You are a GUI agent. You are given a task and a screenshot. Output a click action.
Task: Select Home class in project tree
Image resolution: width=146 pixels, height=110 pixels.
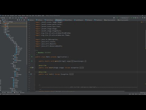[x=18, y=70]
